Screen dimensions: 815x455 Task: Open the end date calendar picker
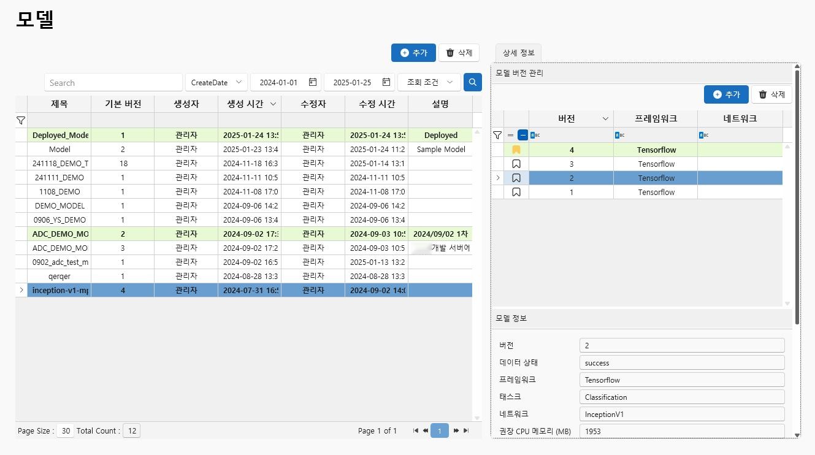(x=386, y=82)
